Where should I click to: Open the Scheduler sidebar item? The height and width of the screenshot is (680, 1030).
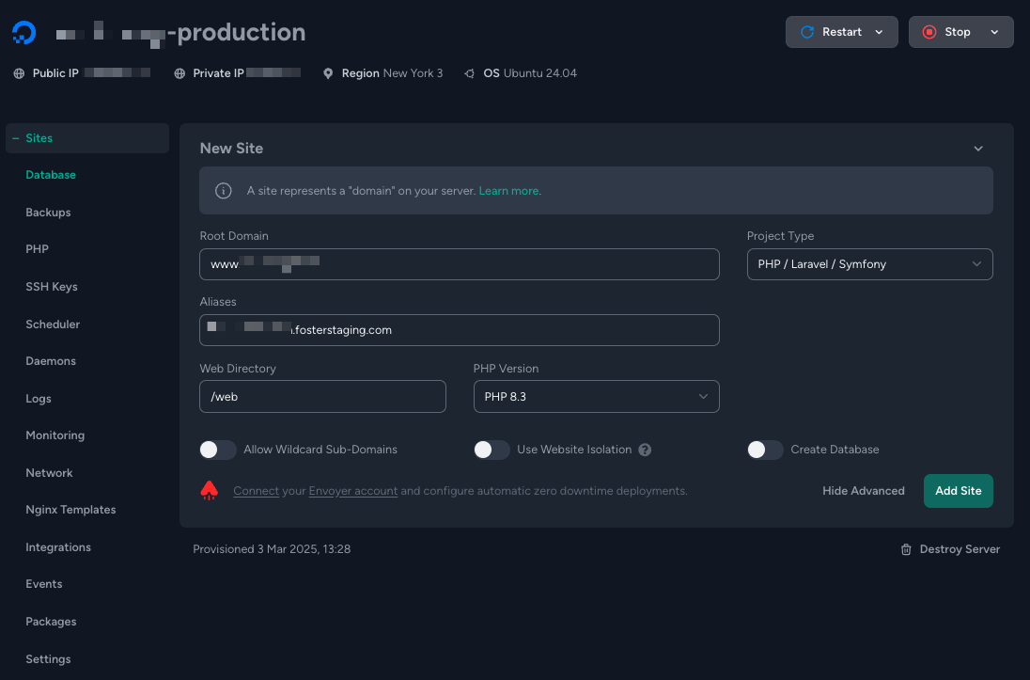[x=53, y=324]
